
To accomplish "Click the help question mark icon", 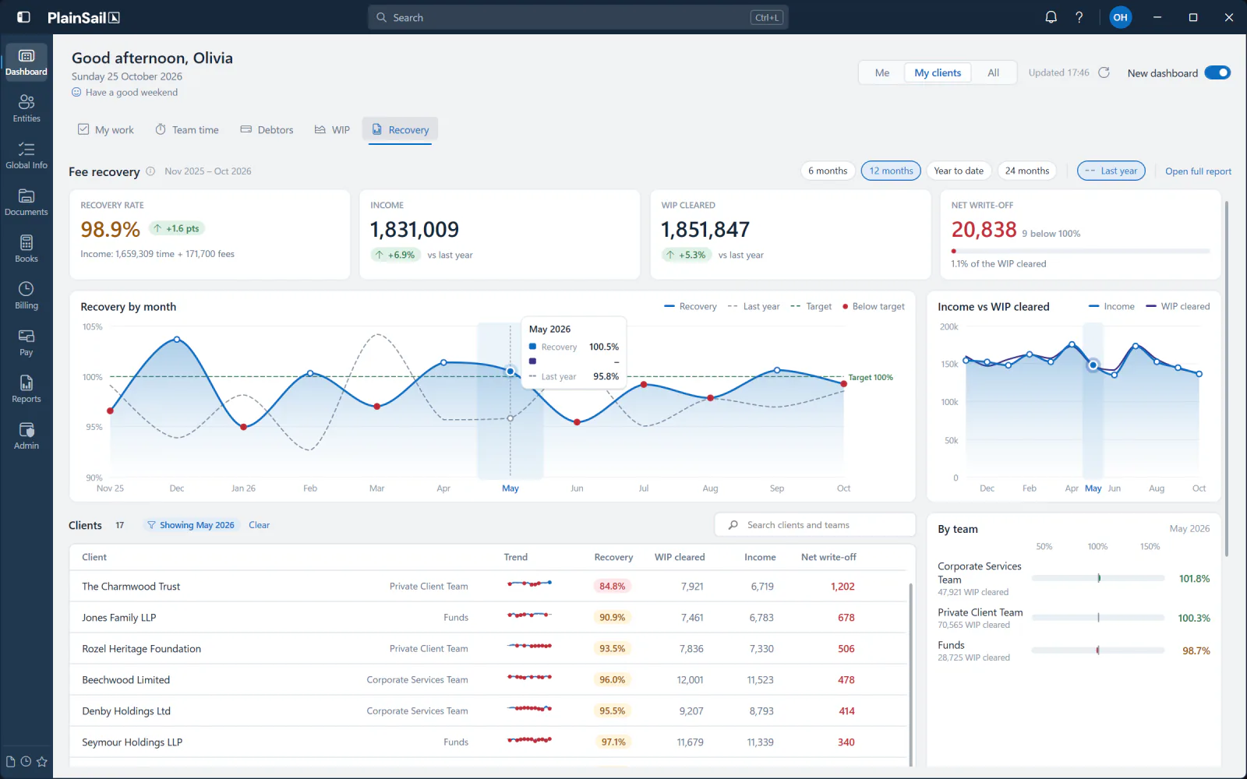I will coord(1079,17).
